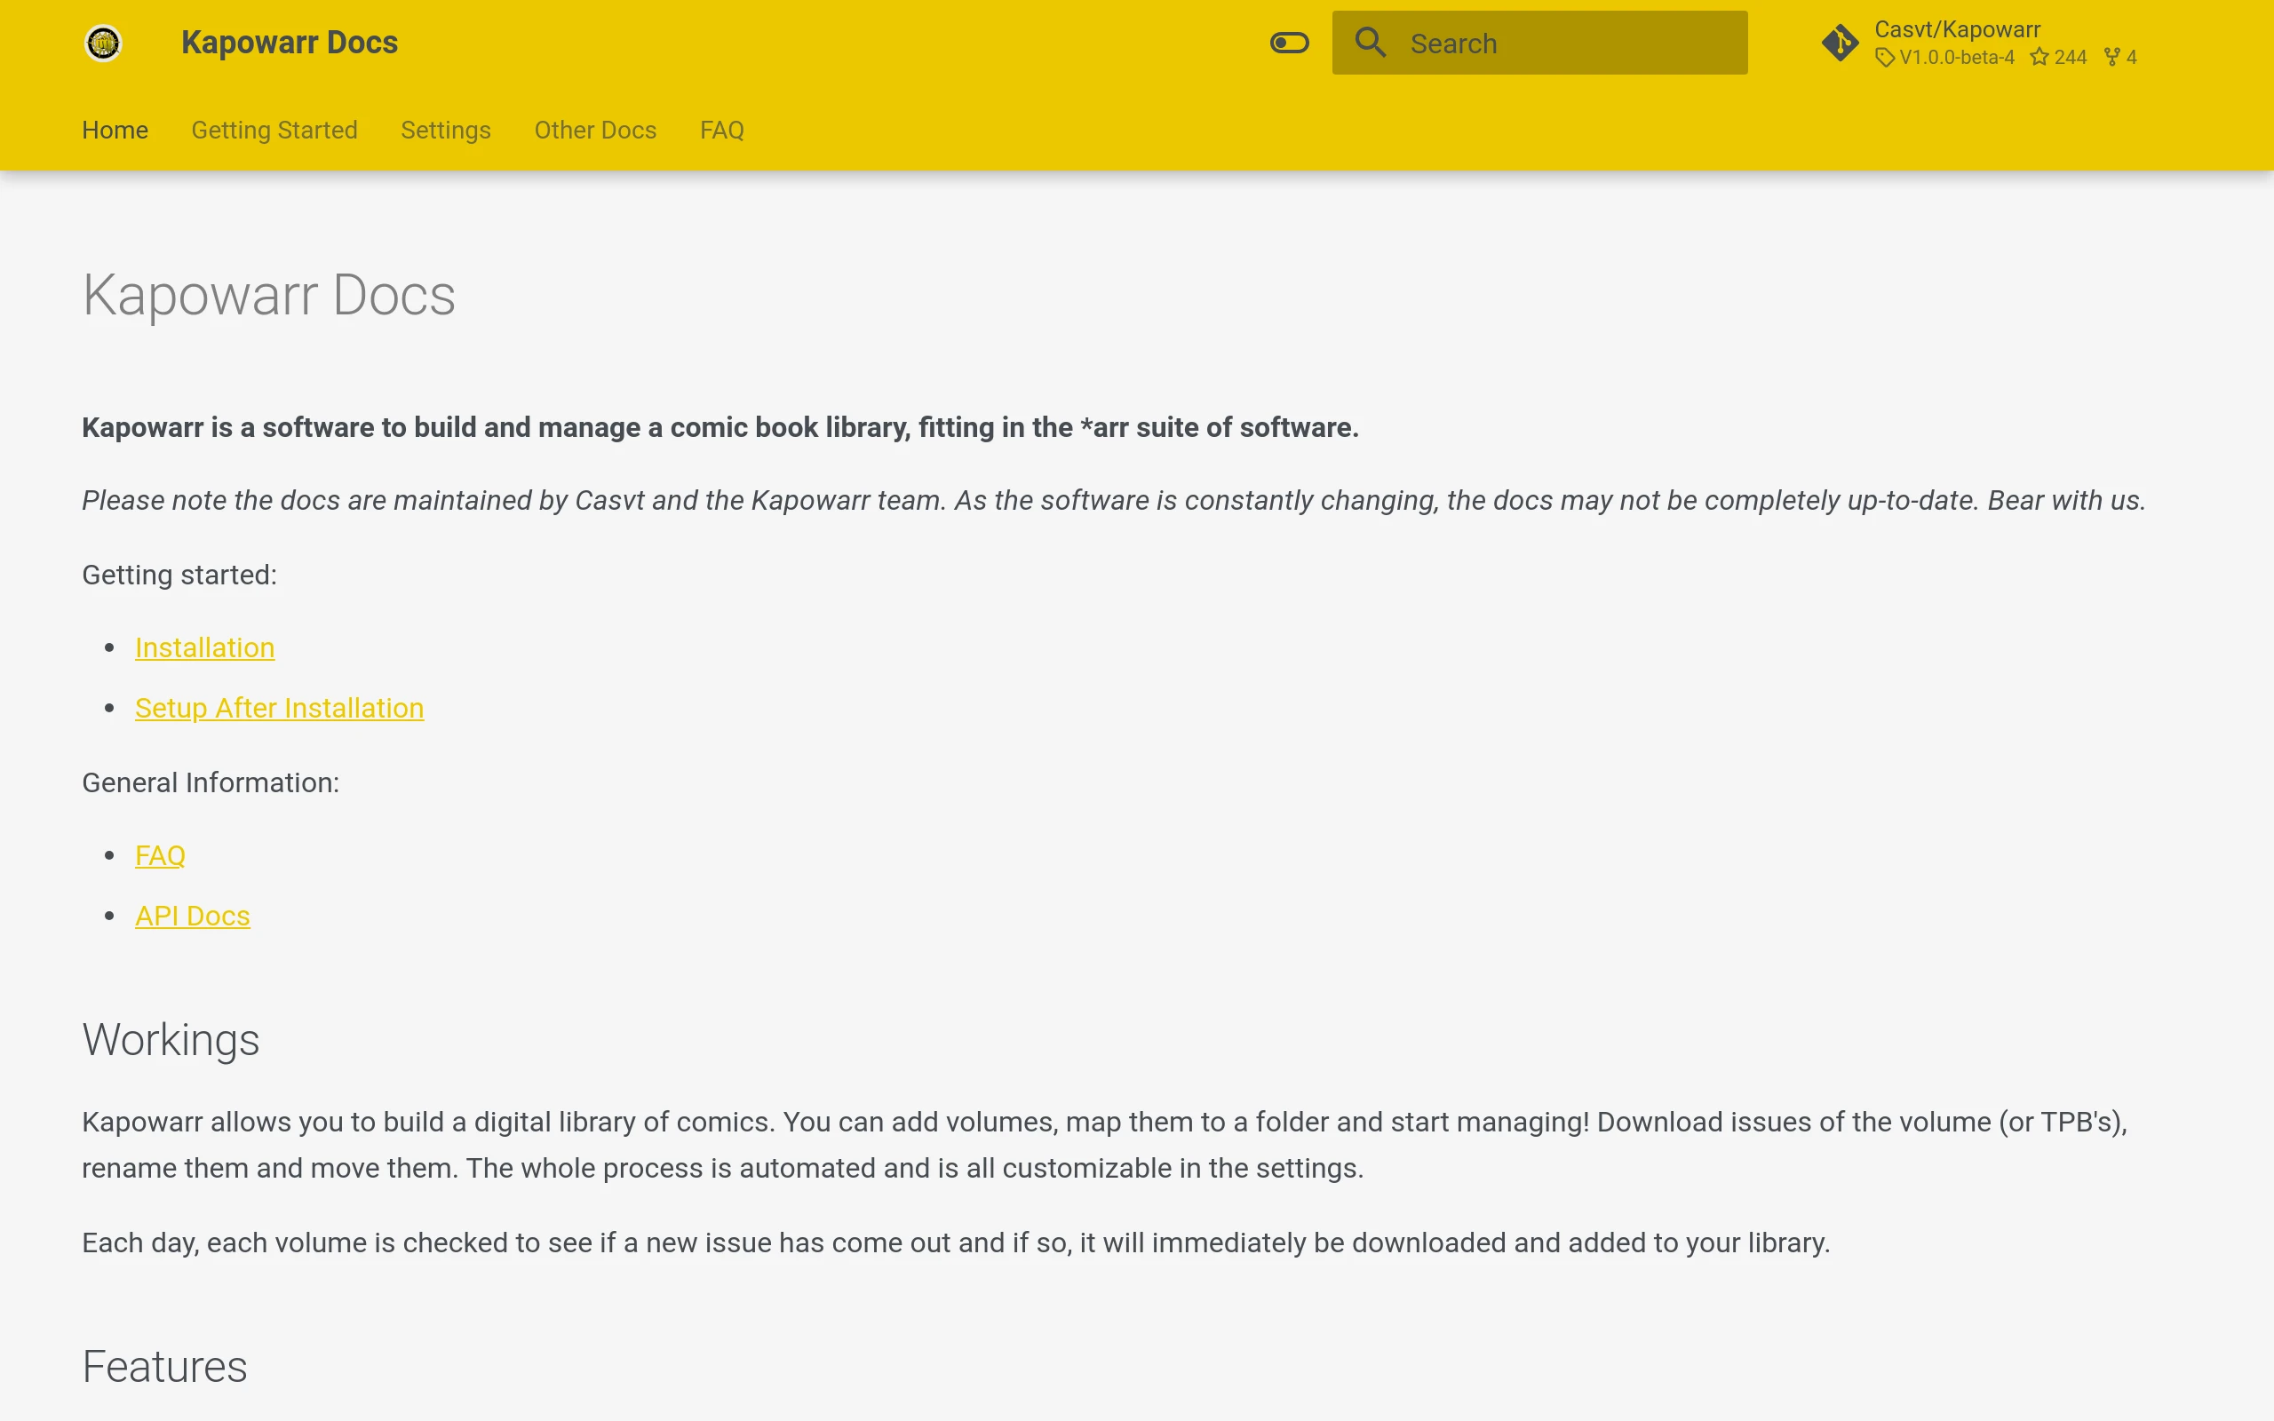Click the repository forks count icon
Image resolution: width=2274 pixels, height=1421 pixels.
point(2112,59)
